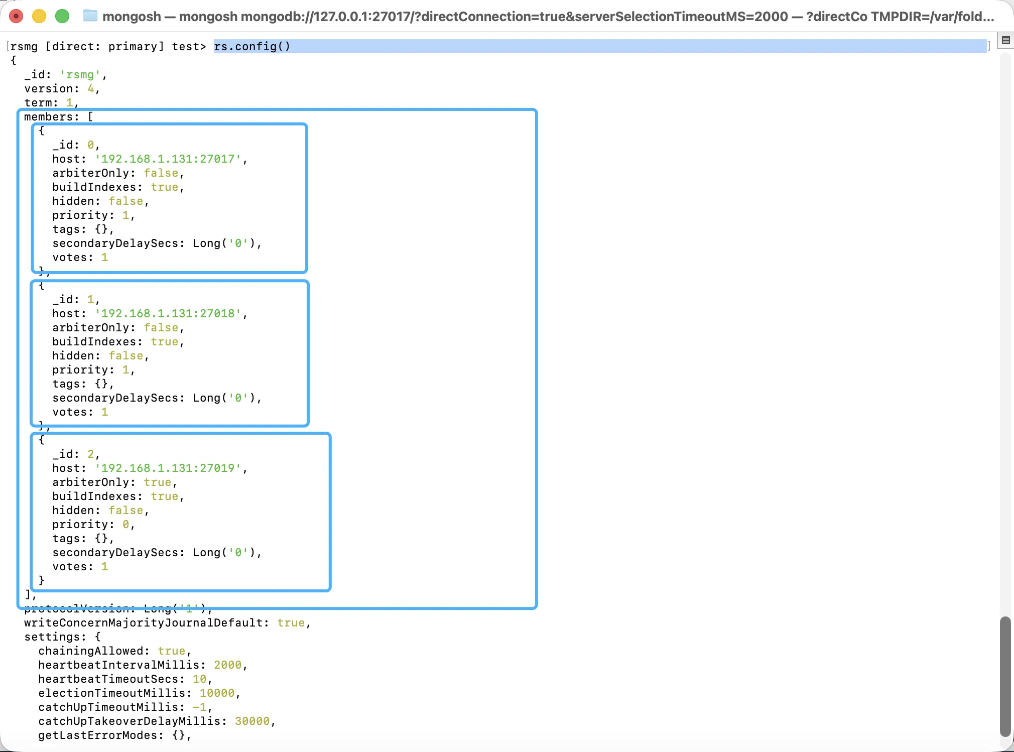Viewport: 1014px width, 752px height.
Task: Click the heartbeatIntervalMillis value 2000
Action: pos(227,665)
